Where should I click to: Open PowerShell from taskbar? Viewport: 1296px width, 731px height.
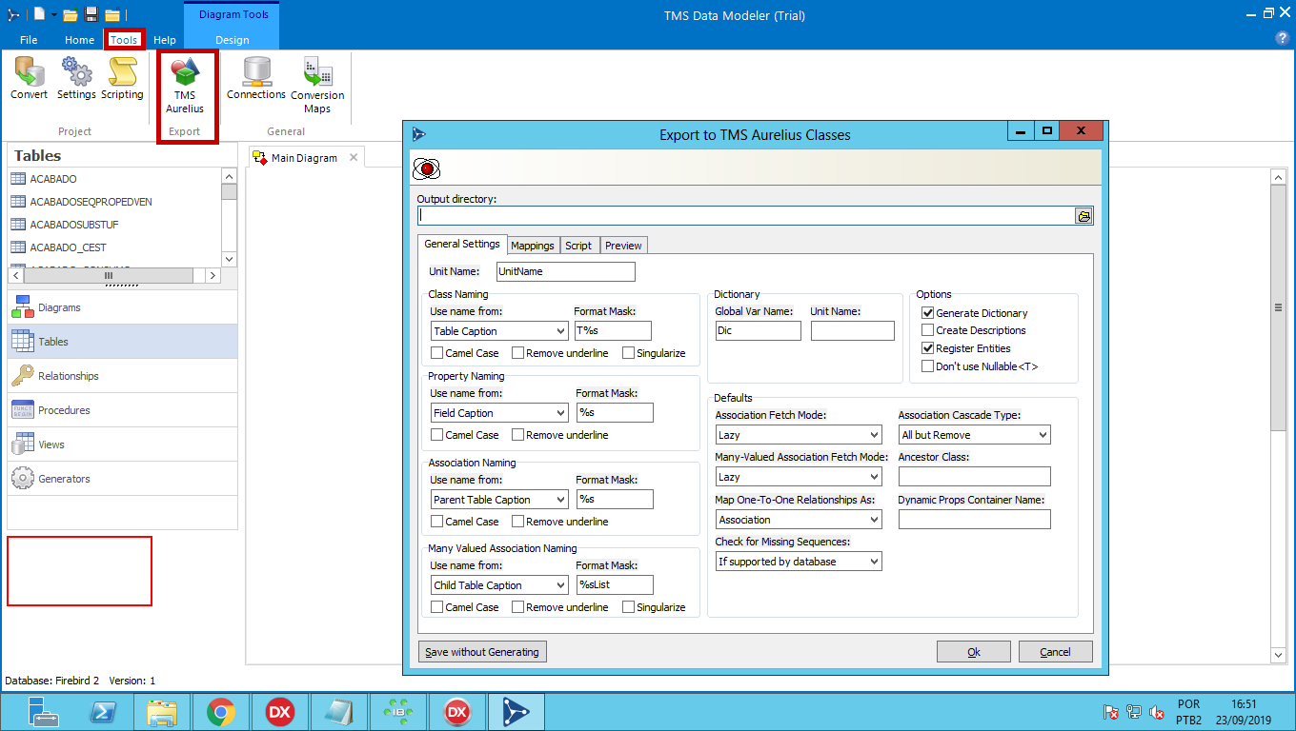[x=103, y=711]
